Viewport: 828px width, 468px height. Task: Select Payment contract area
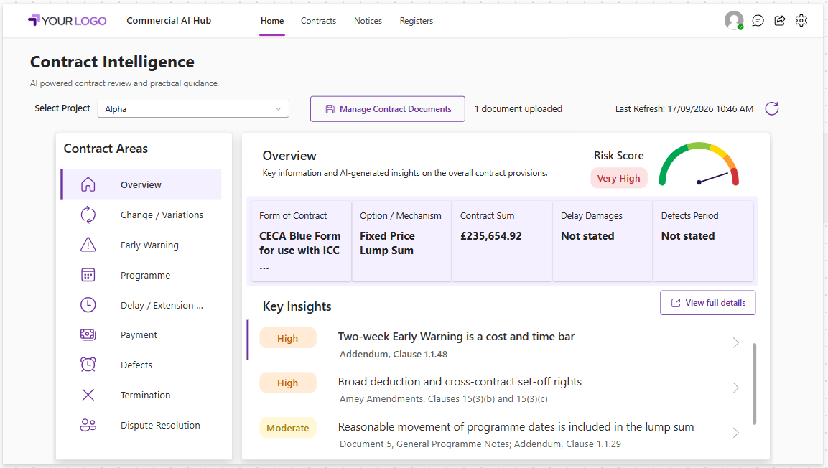click(141, 334)
